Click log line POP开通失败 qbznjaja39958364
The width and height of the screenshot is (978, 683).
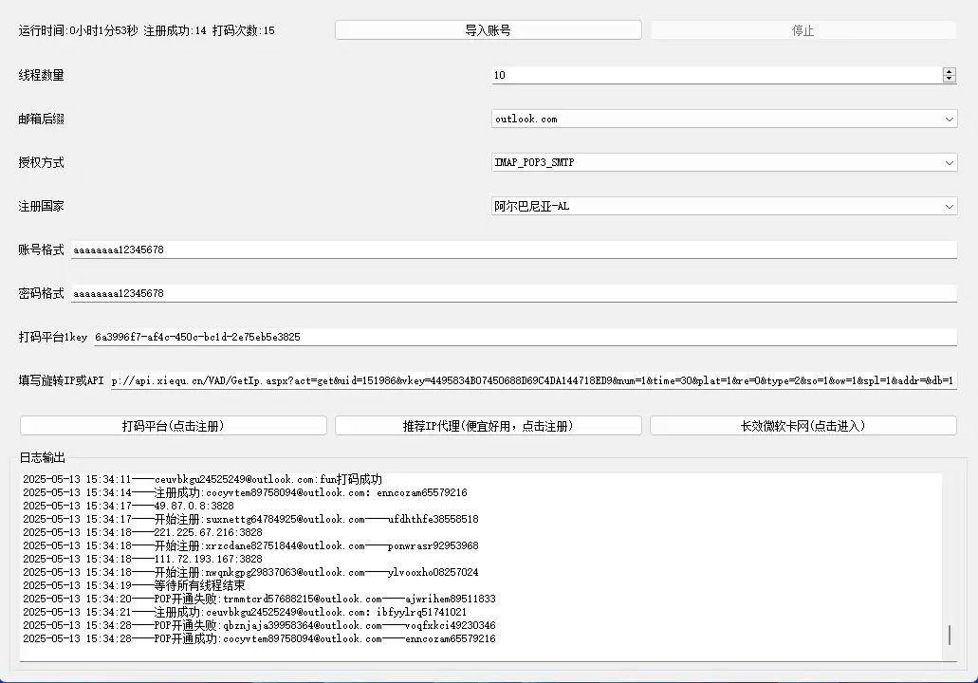pyautogui.click(x=259, y=625)
